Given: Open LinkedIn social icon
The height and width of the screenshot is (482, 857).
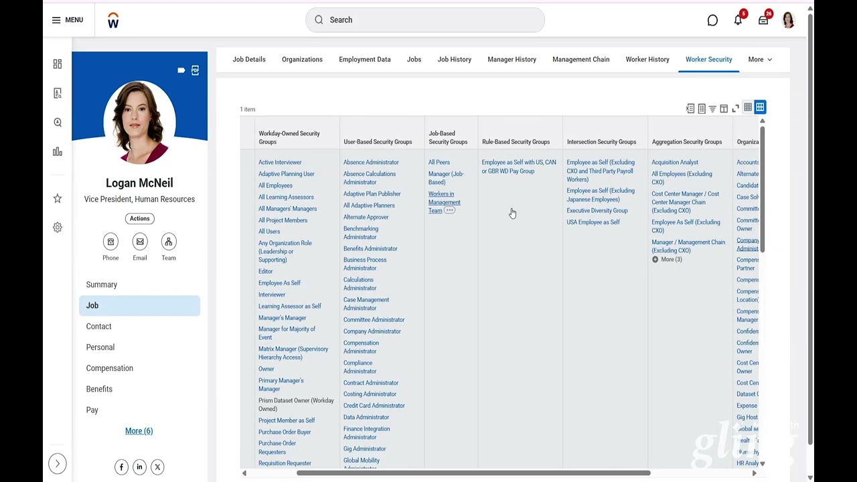Looking at the screenshot, I should pyautogui.click(x=139, y=467).
